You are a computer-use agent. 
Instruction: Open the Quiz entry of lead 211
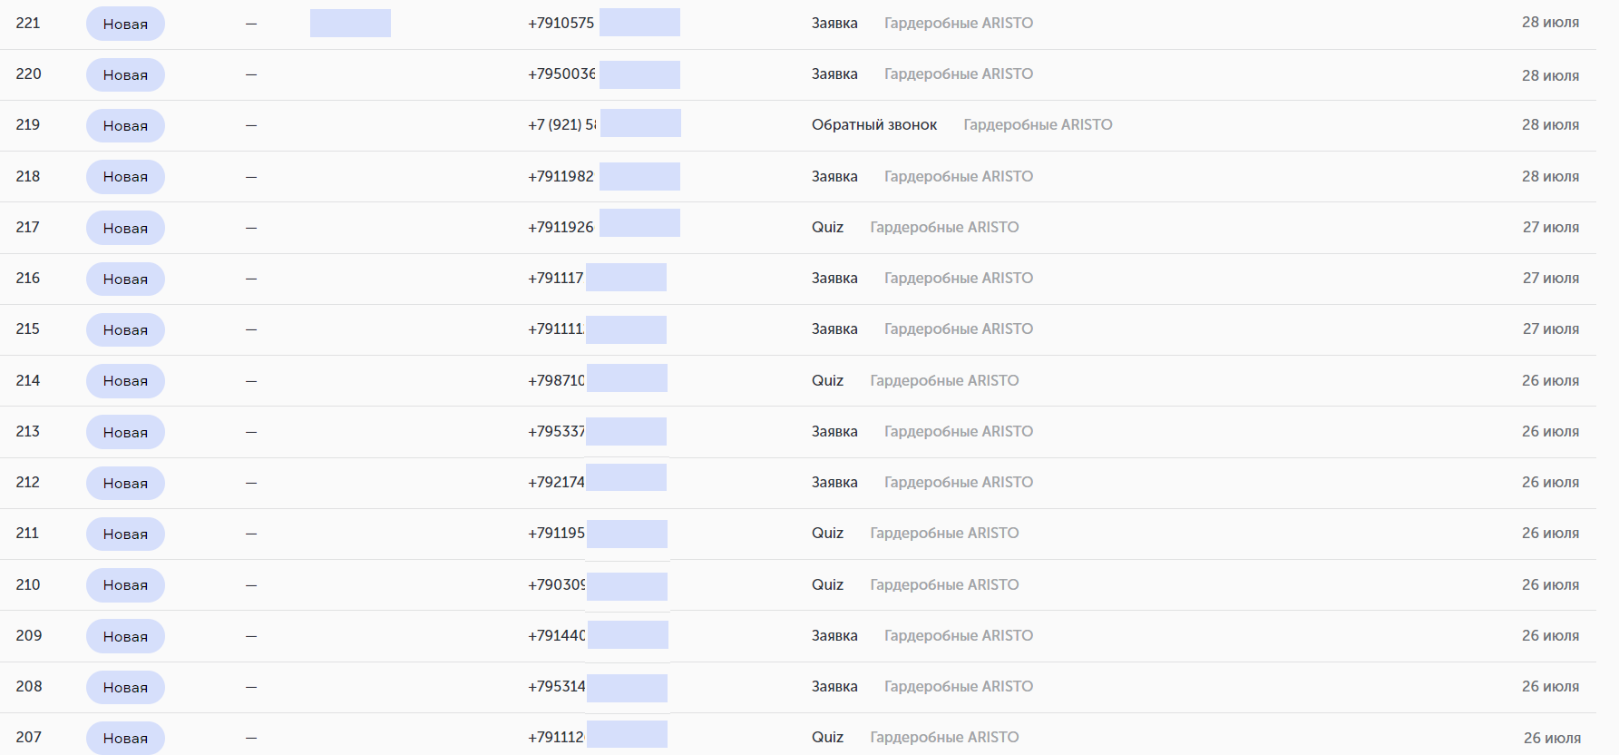click(827, 533)
